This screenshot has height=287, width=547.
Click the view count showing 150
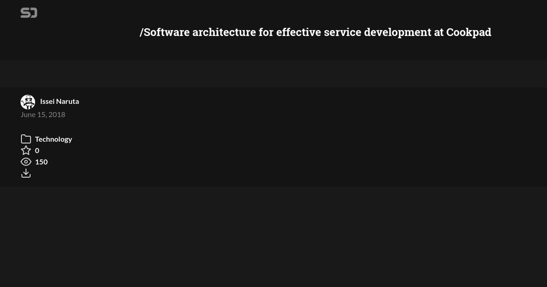pos(41,162)
